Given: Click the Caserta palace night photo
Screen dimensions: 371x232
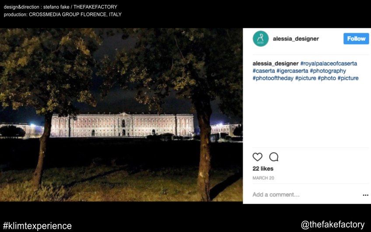Looking at the screenshot, I should click(121, 115).
